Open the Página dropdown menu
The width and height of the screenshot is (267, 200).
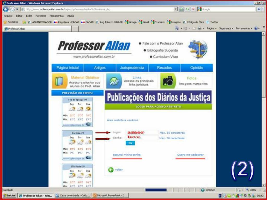tap(212, 29)
